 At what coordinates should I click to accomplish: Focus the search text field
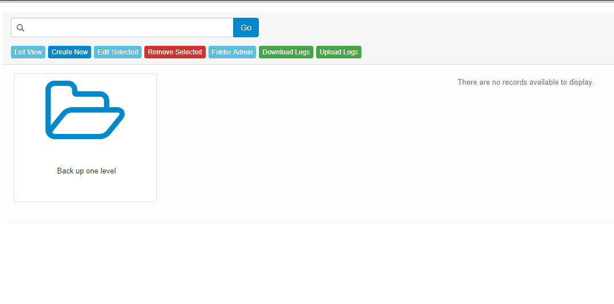pos(122,27)
